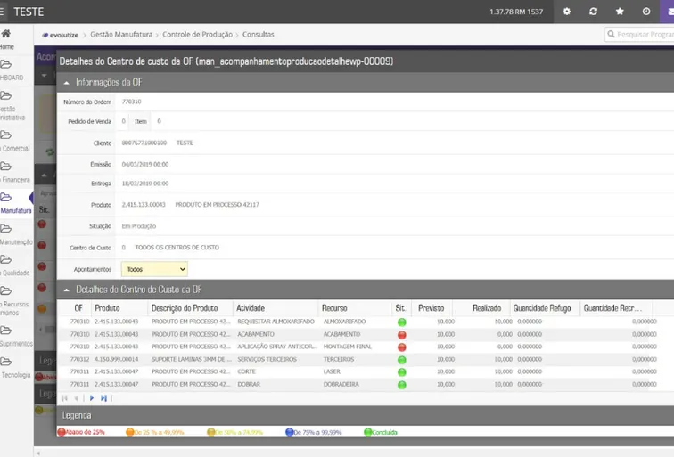Click the clock history icon
Image resolution: width=674 pixels, height=457 pixels.
tap(646, 12)
